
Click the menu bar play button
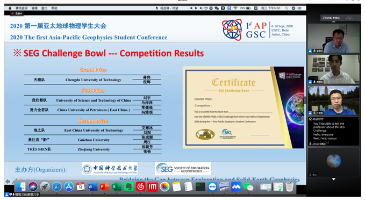click(196, 8)
